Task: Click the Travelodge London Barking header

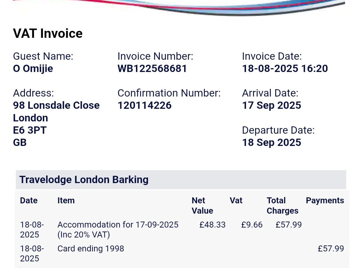Action: point(84,180)
